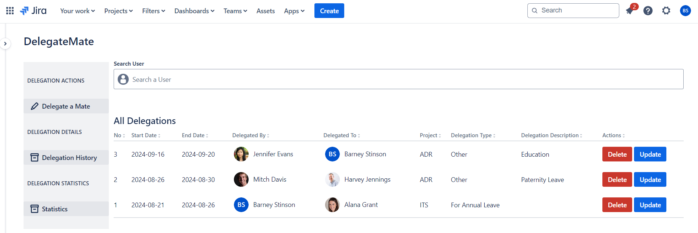This screenshot has width=698, height=233.
Task: Click the name Harvey Jennings
Action: coord(367,179)
